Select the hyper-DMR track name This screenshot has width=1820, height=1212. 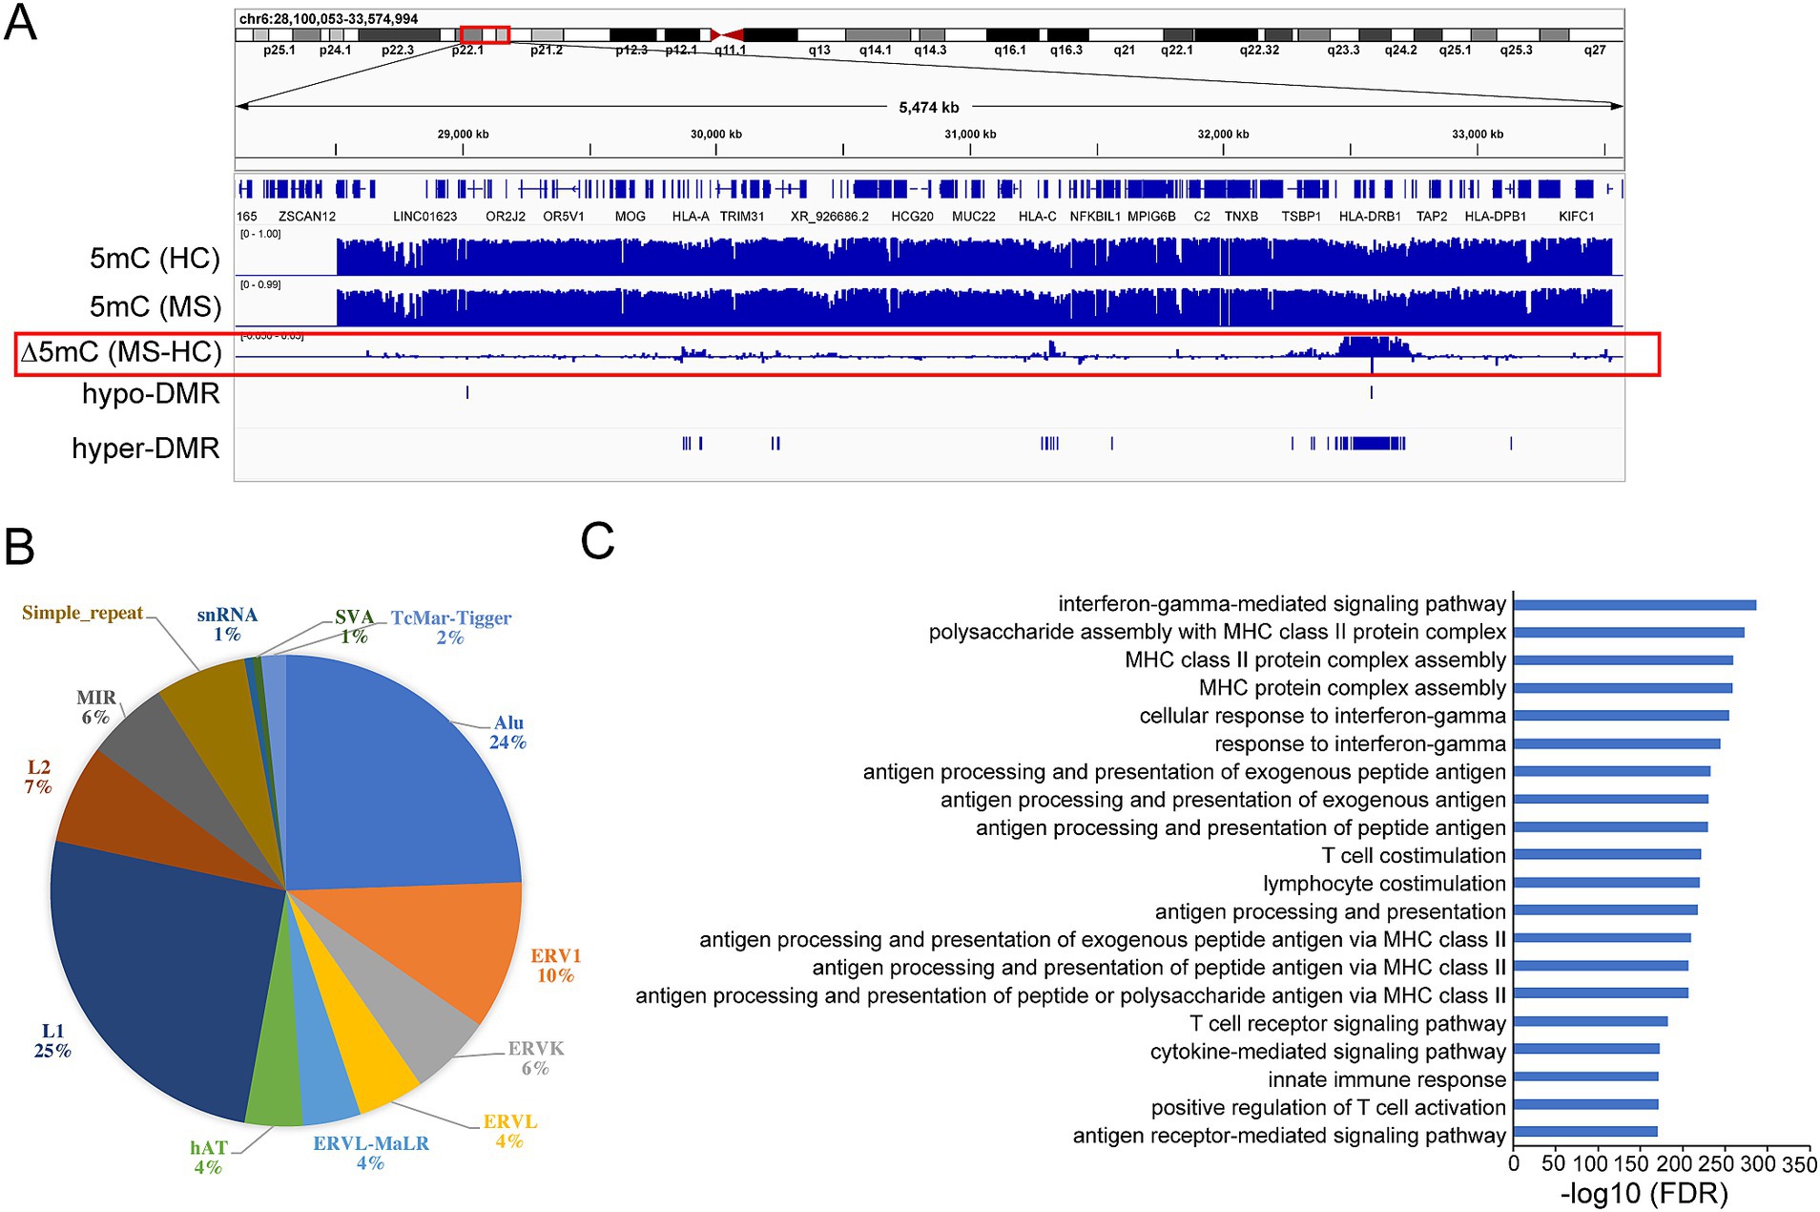coord(146,448)
